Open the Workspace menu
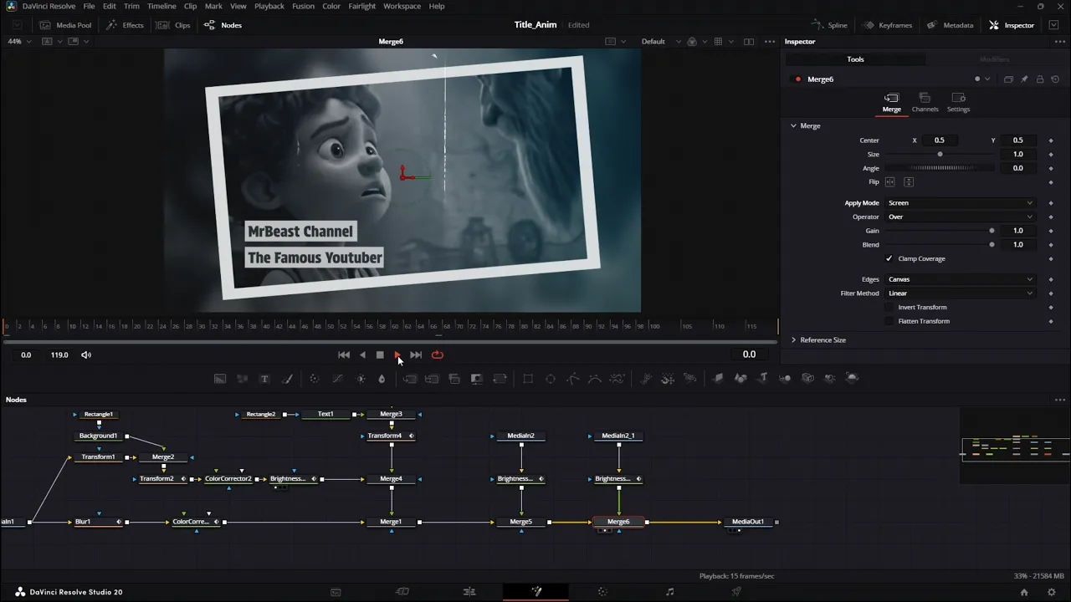 pos(402,6)
